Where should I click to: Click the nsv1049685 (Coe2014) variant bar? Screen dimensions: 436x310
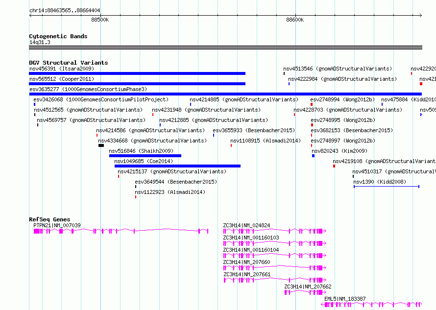177,166
